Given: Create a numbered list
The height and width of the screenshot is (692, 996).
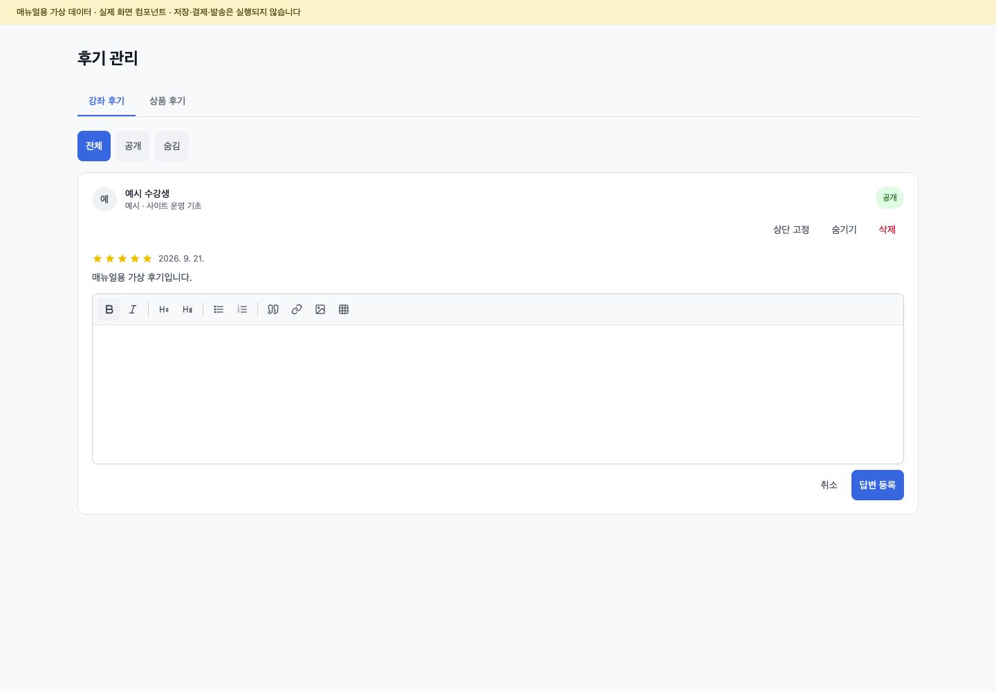Looking at the screenshot, I should (x=242, y=309).
